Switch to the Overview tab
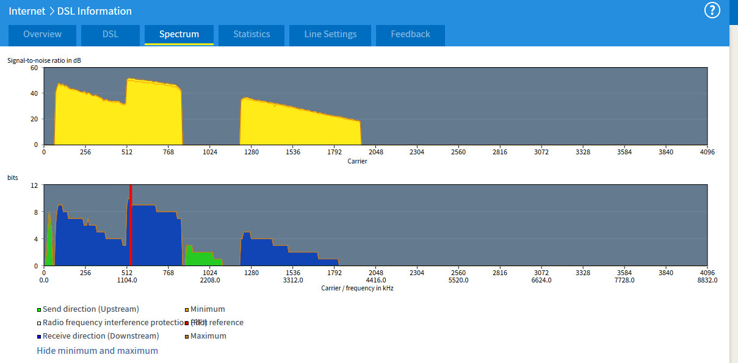This screenshot has height=363, width=738. [x=42, y=34]
